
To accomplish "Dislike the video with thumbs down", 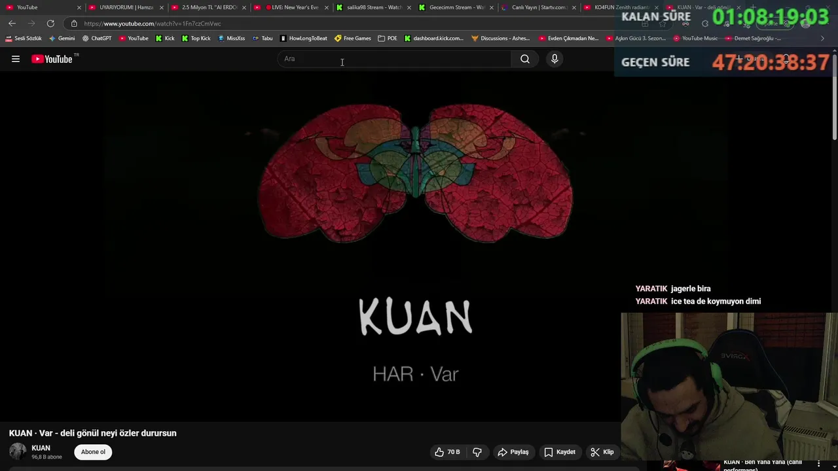I will click(x=477, y=452).
